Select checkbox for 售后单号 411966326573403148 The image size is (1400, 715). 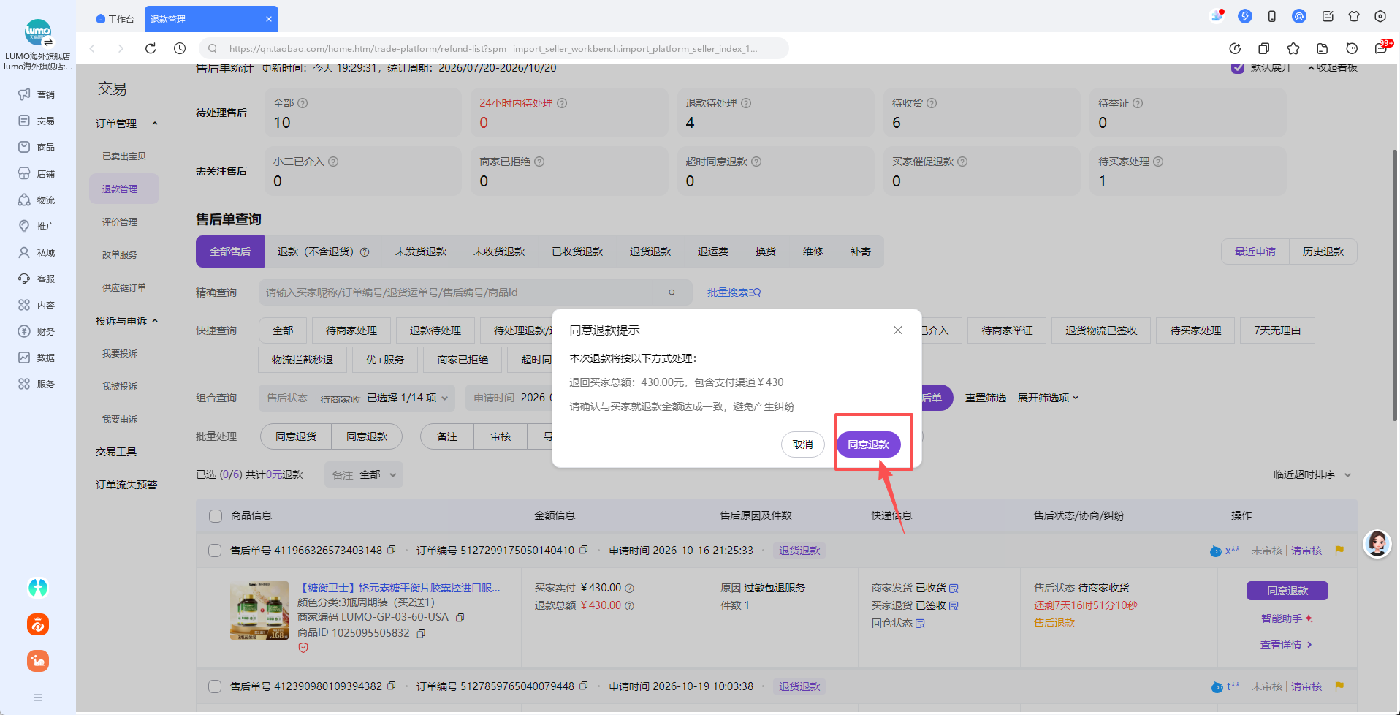pos(215,551)
